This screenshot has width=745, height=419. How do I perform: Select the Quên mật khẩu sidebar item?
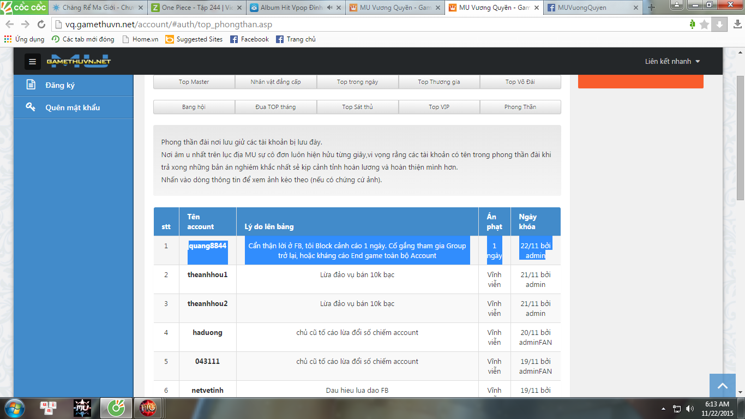(72, 107)
